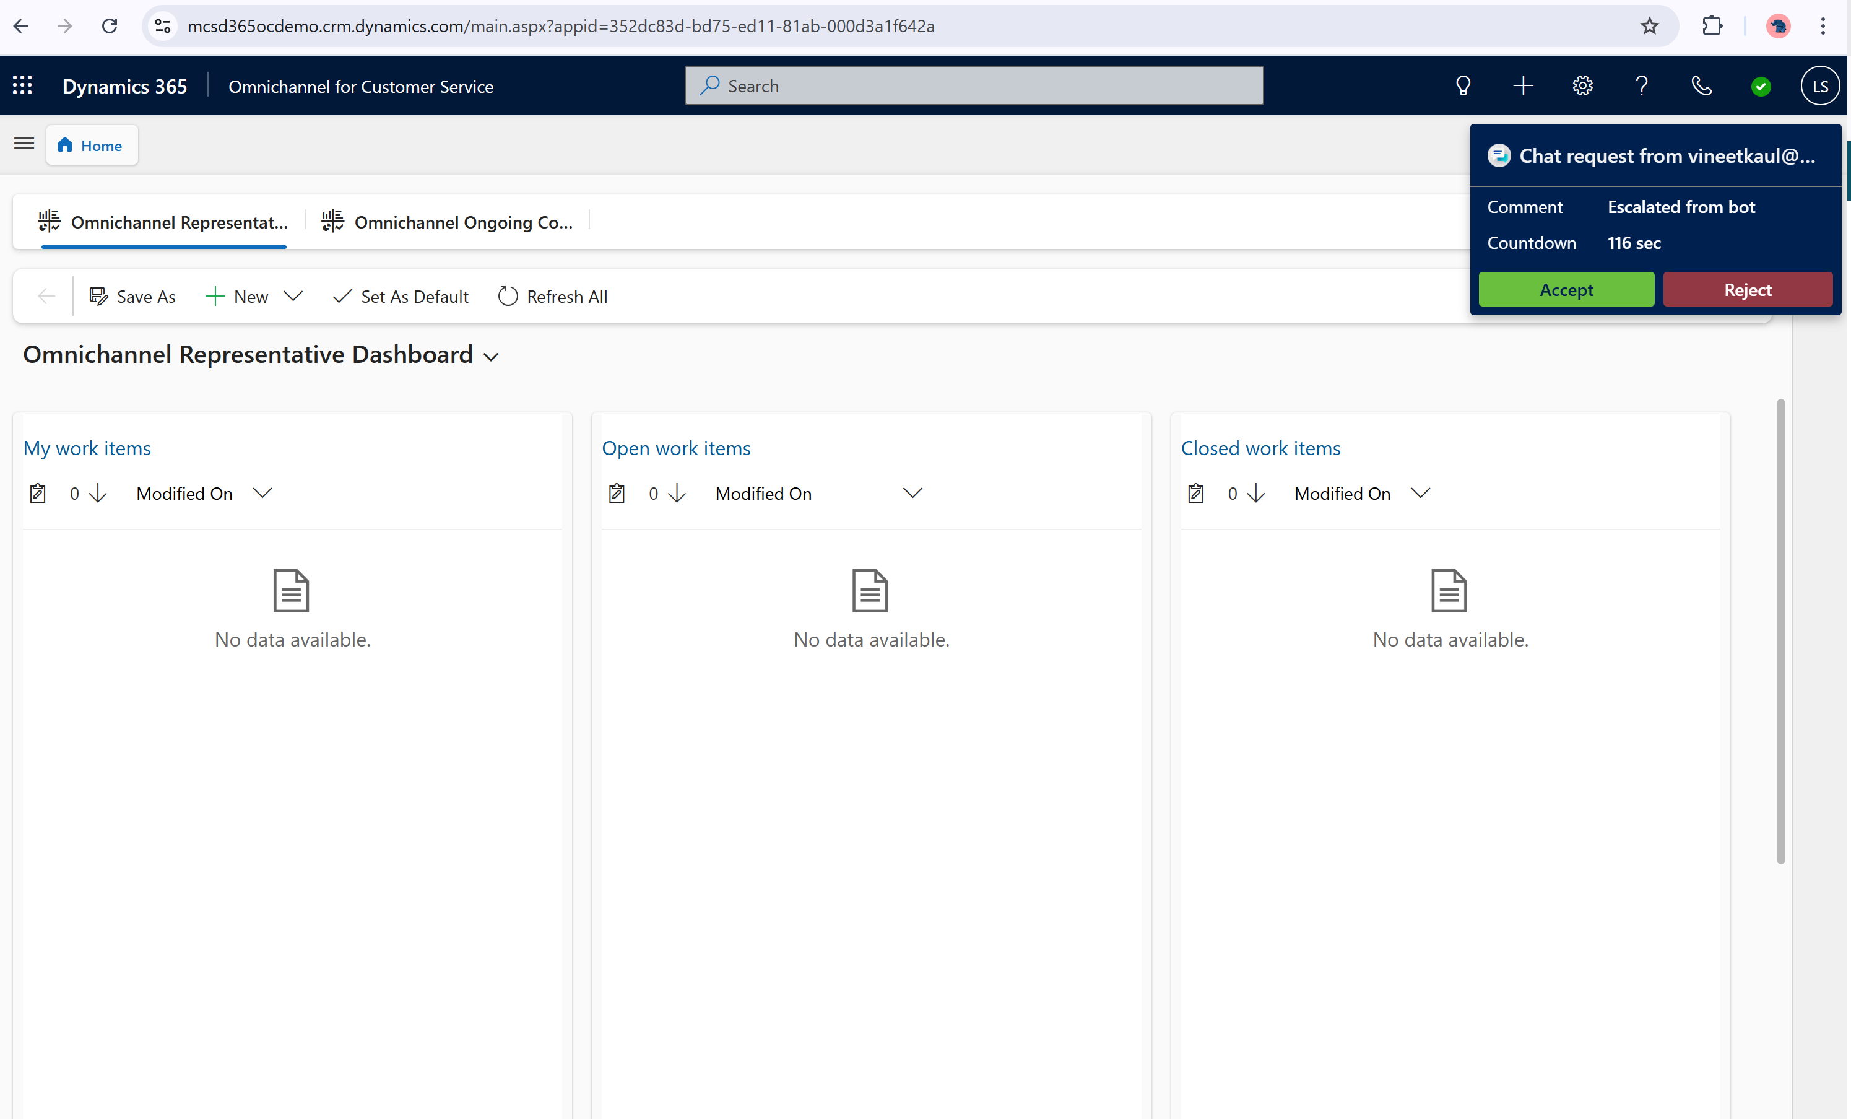The height and width of the screenshot is (1119, 1851).
Task: Open the Closed work items link
Action: [x=1260, y=448]
